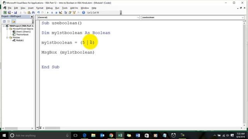Undo the last edit with the Undo icon

tap(38, 13)
